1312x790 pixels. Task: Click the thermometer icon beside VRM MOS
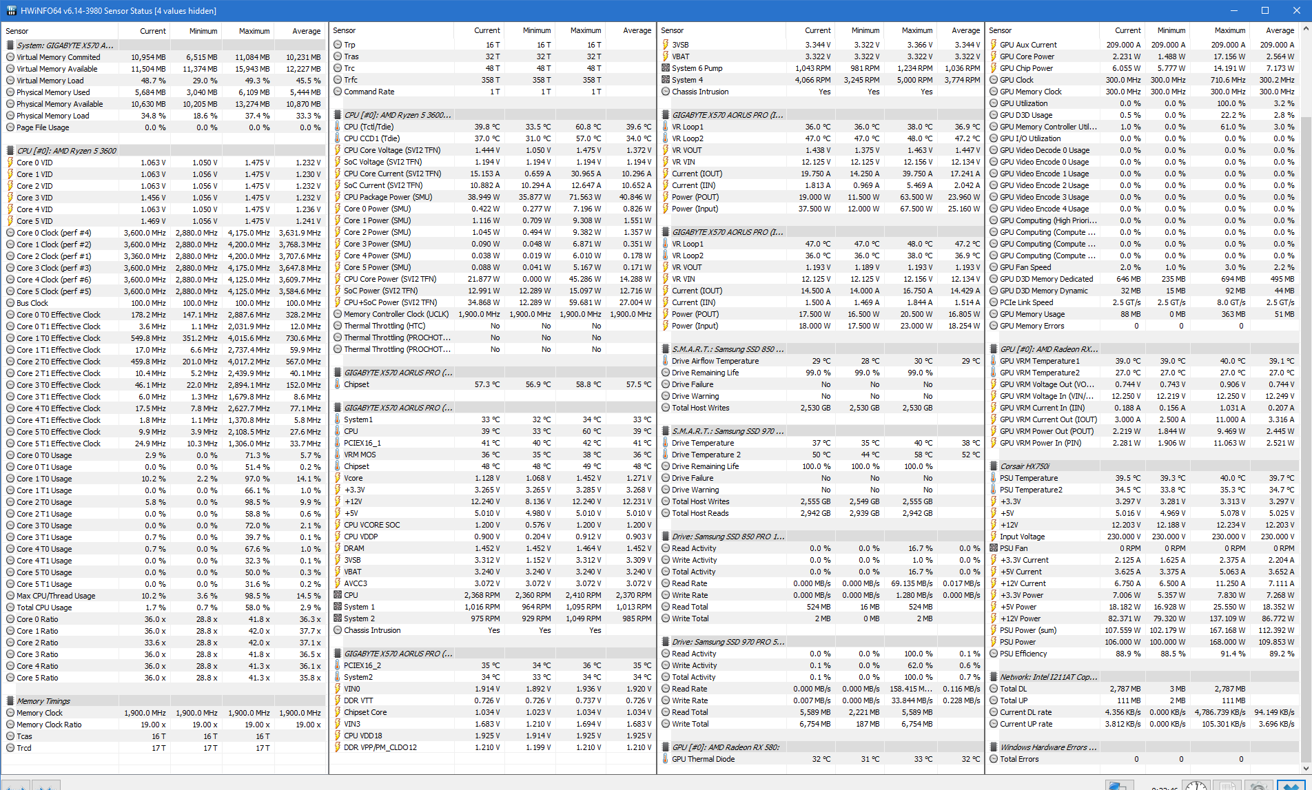click(x=338, y=455)
